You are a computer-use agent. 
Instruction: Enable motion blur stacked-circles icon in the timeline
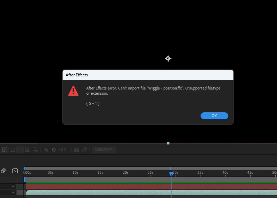tap(3, 171)
